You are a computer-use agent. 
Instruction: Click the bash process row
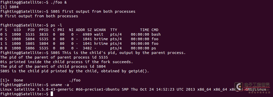click(80, 34)
